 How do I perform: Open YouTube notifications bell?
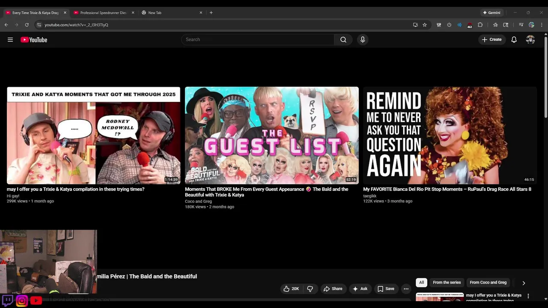pyautogui.click(x=514, y=40)
